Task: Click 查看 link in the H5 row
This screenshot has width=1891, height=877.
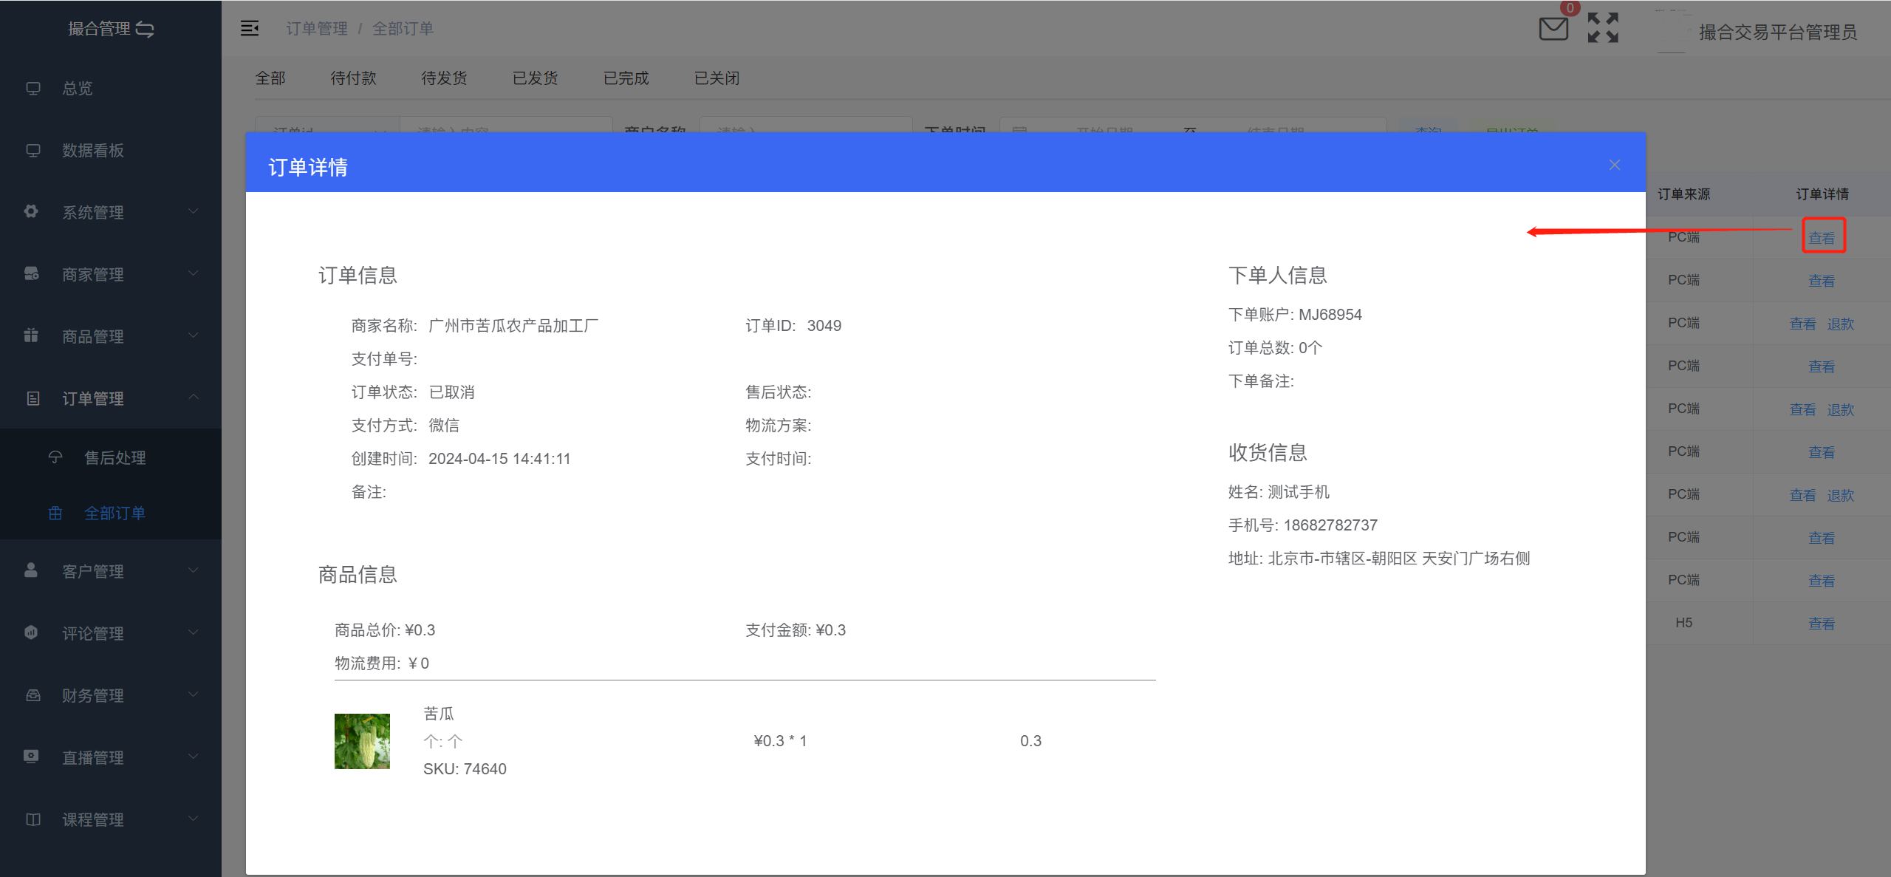Action: pos(1822,624)
